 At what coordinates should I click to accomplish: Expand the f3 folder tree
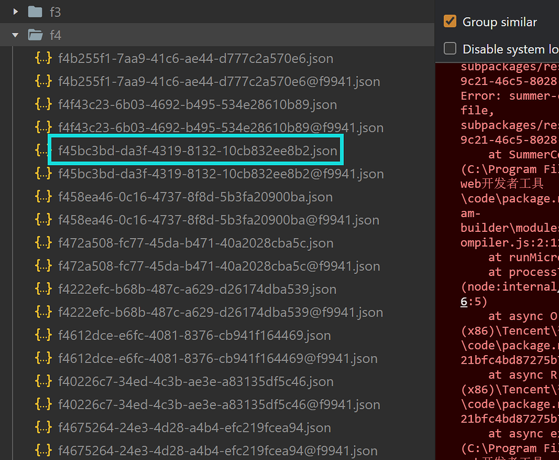[14, 11]
